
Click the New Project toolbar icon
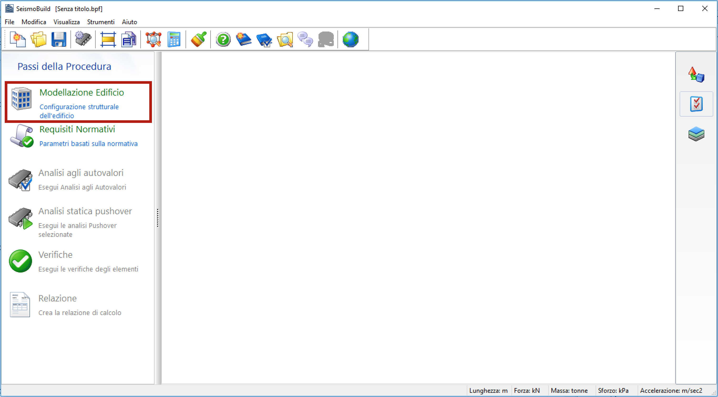(18, 39)
